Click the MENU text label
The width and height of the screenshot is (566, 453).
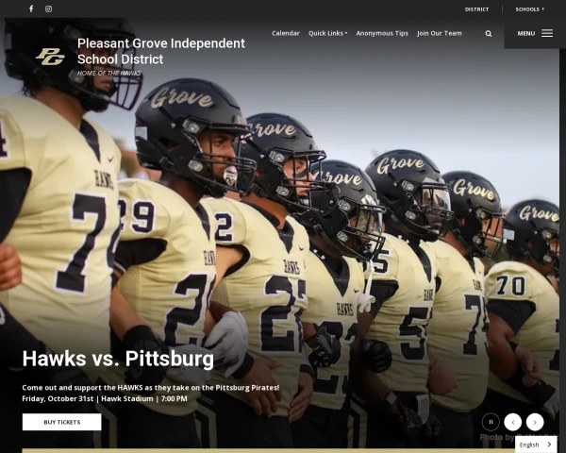pyautogui.click(x=526, y=33)
